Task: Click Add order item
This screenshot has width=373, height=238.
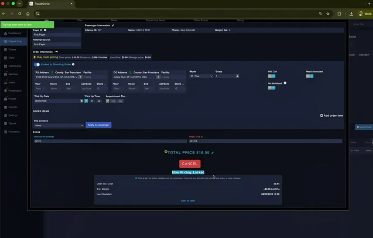Action: pyautogui.click(x=332, y=116)
